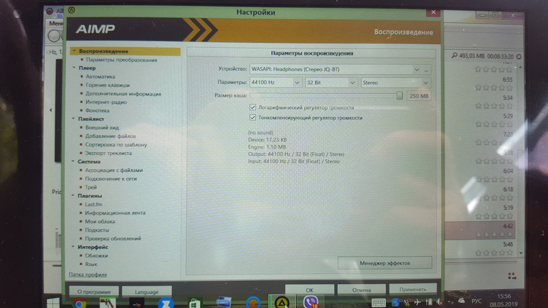Click the round icon beside the playlist total time
548x308 pixels.
tap(519, 56)
